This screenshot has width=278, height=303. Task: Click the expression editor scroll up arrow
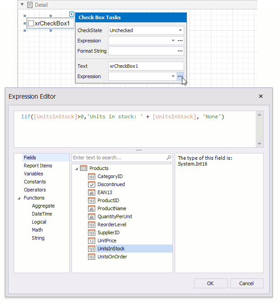[260, 115]
